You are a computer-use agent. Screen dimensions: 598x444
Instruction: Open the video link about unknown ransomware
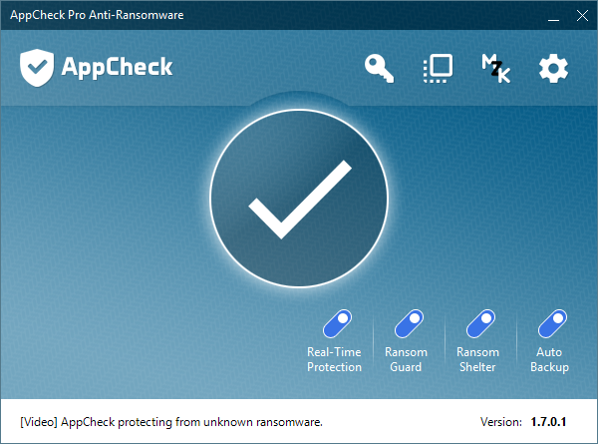[x=171, y=422]
